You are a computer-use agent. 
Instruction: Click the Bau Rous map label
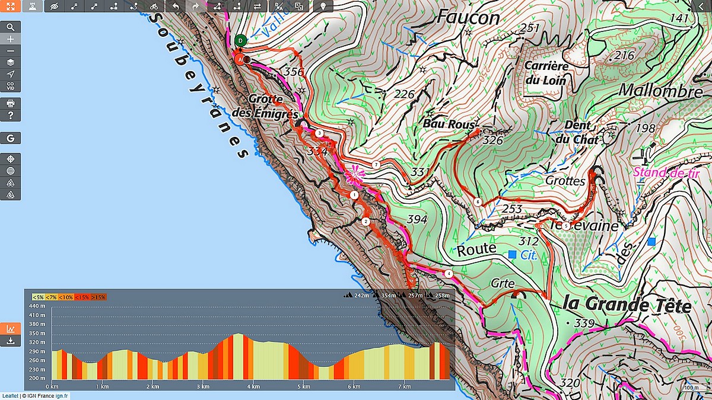449,124
